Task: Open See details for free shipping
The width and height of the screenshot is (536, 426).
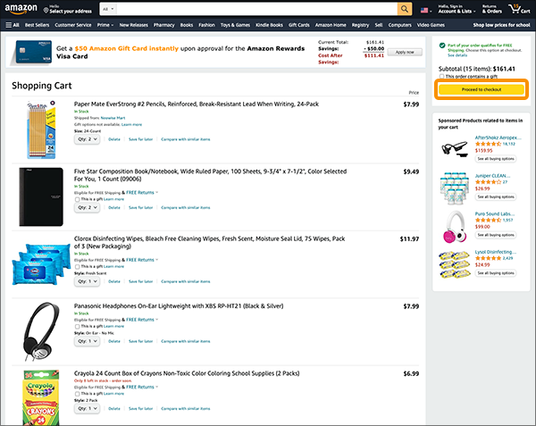Action: click(x=457, y=55)
